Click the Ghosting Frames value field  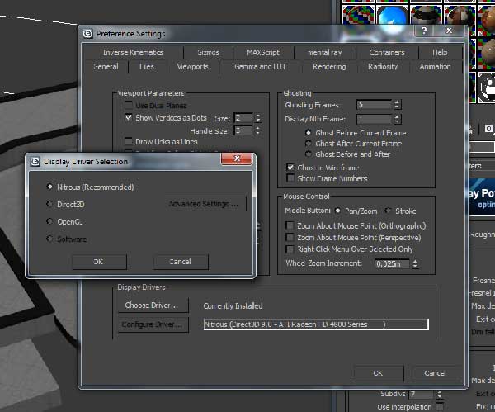pyautogui.click(x=374, y=104)
